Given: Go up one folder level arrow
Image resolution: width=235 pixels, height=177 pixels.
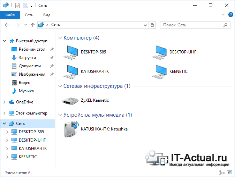Looking at the screenshot, I should pos(33,25).
